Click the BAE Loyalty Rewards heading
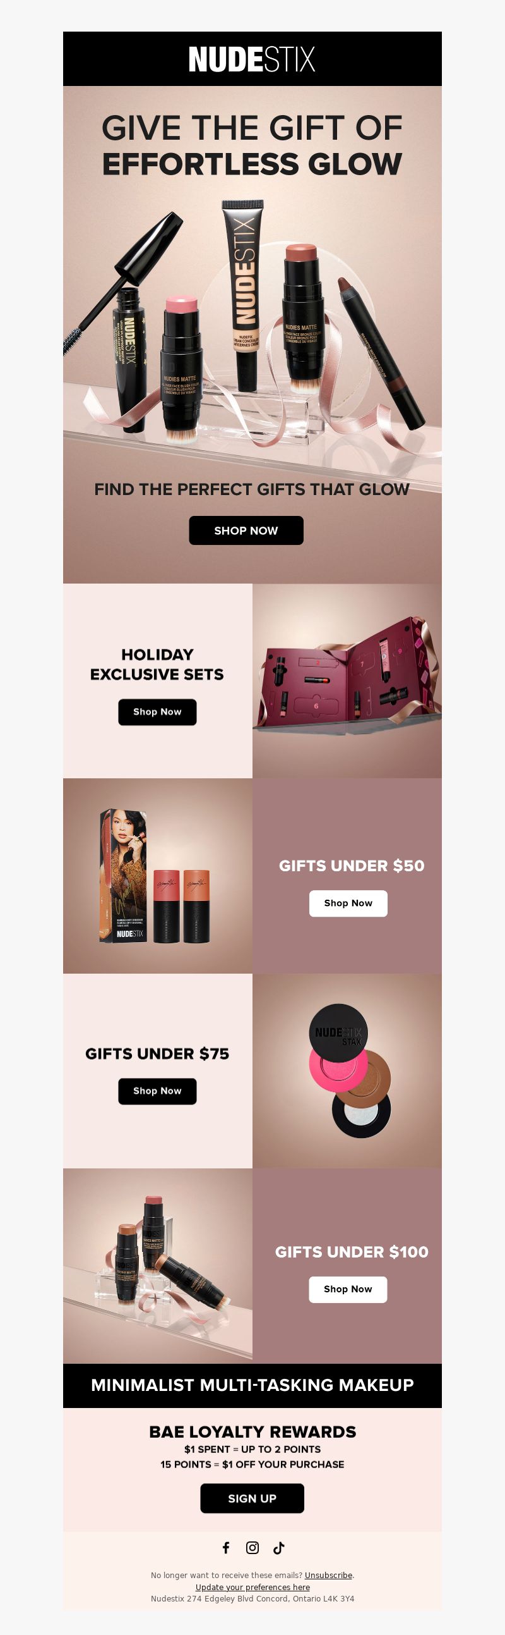Screen dimensions: 505x1635 tap(252, 1432)
